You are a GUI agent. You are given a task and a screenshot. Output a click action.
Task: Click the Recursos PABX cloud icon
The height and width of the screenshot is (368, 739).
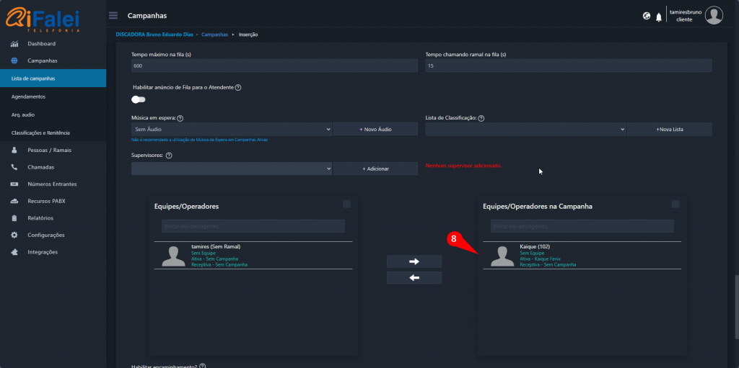[14, 201]
